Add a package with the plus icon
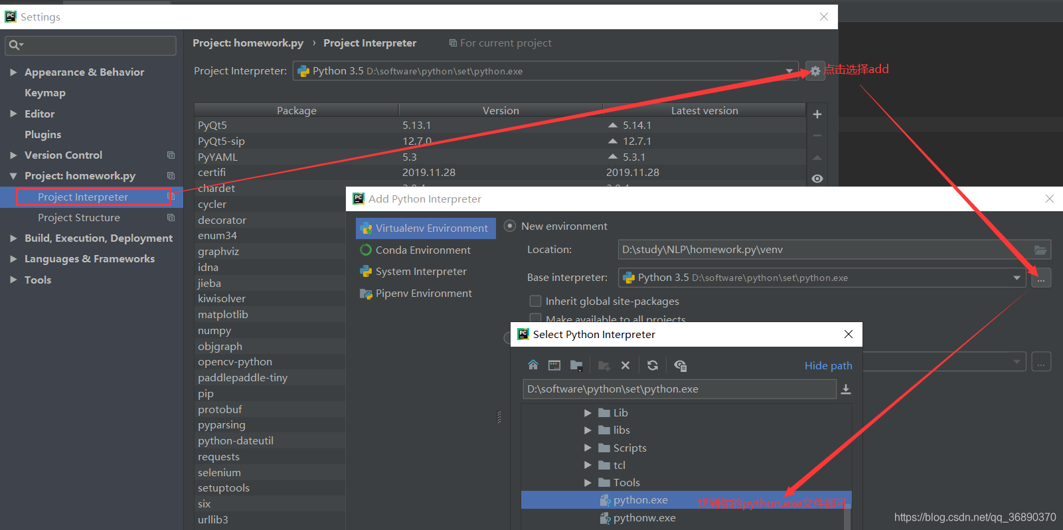The height and width of the screenshot is (530, 1063). (817, 114)
